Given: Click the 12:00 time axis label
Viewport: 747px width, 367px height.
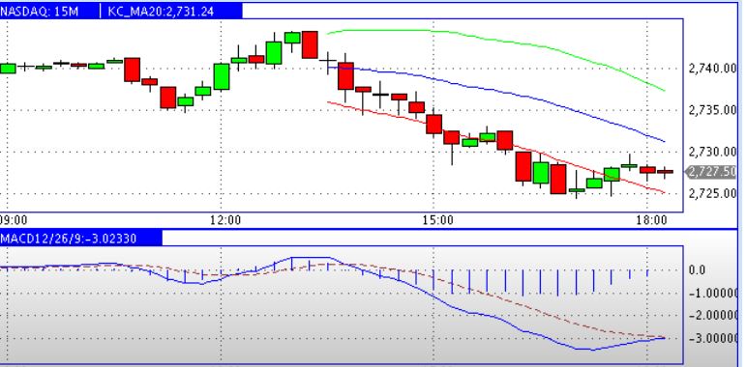Looking at the screenshot, I should click(x=225, y=221).
